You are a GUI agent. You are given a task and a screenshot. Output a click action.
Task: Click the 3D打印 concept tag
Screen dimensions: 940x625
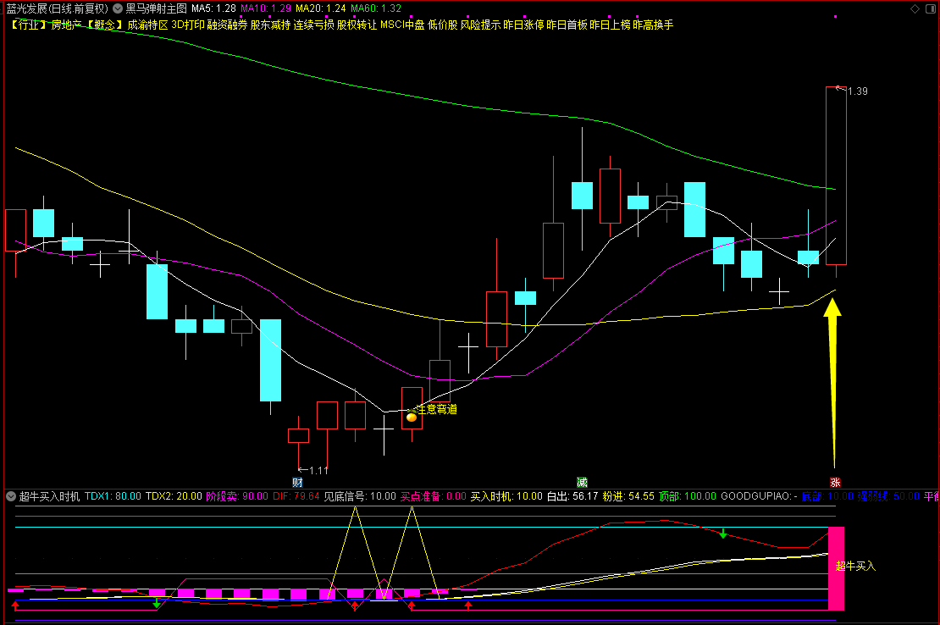tap(188, 25)
